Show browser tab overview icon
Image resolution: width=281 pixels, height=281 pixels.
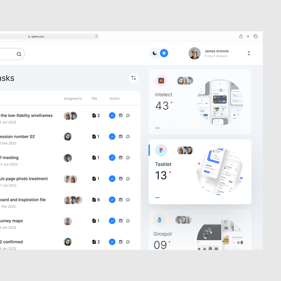(256, 37)
